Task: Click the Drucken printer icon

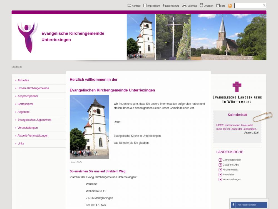Action: (x=201, y=5)
